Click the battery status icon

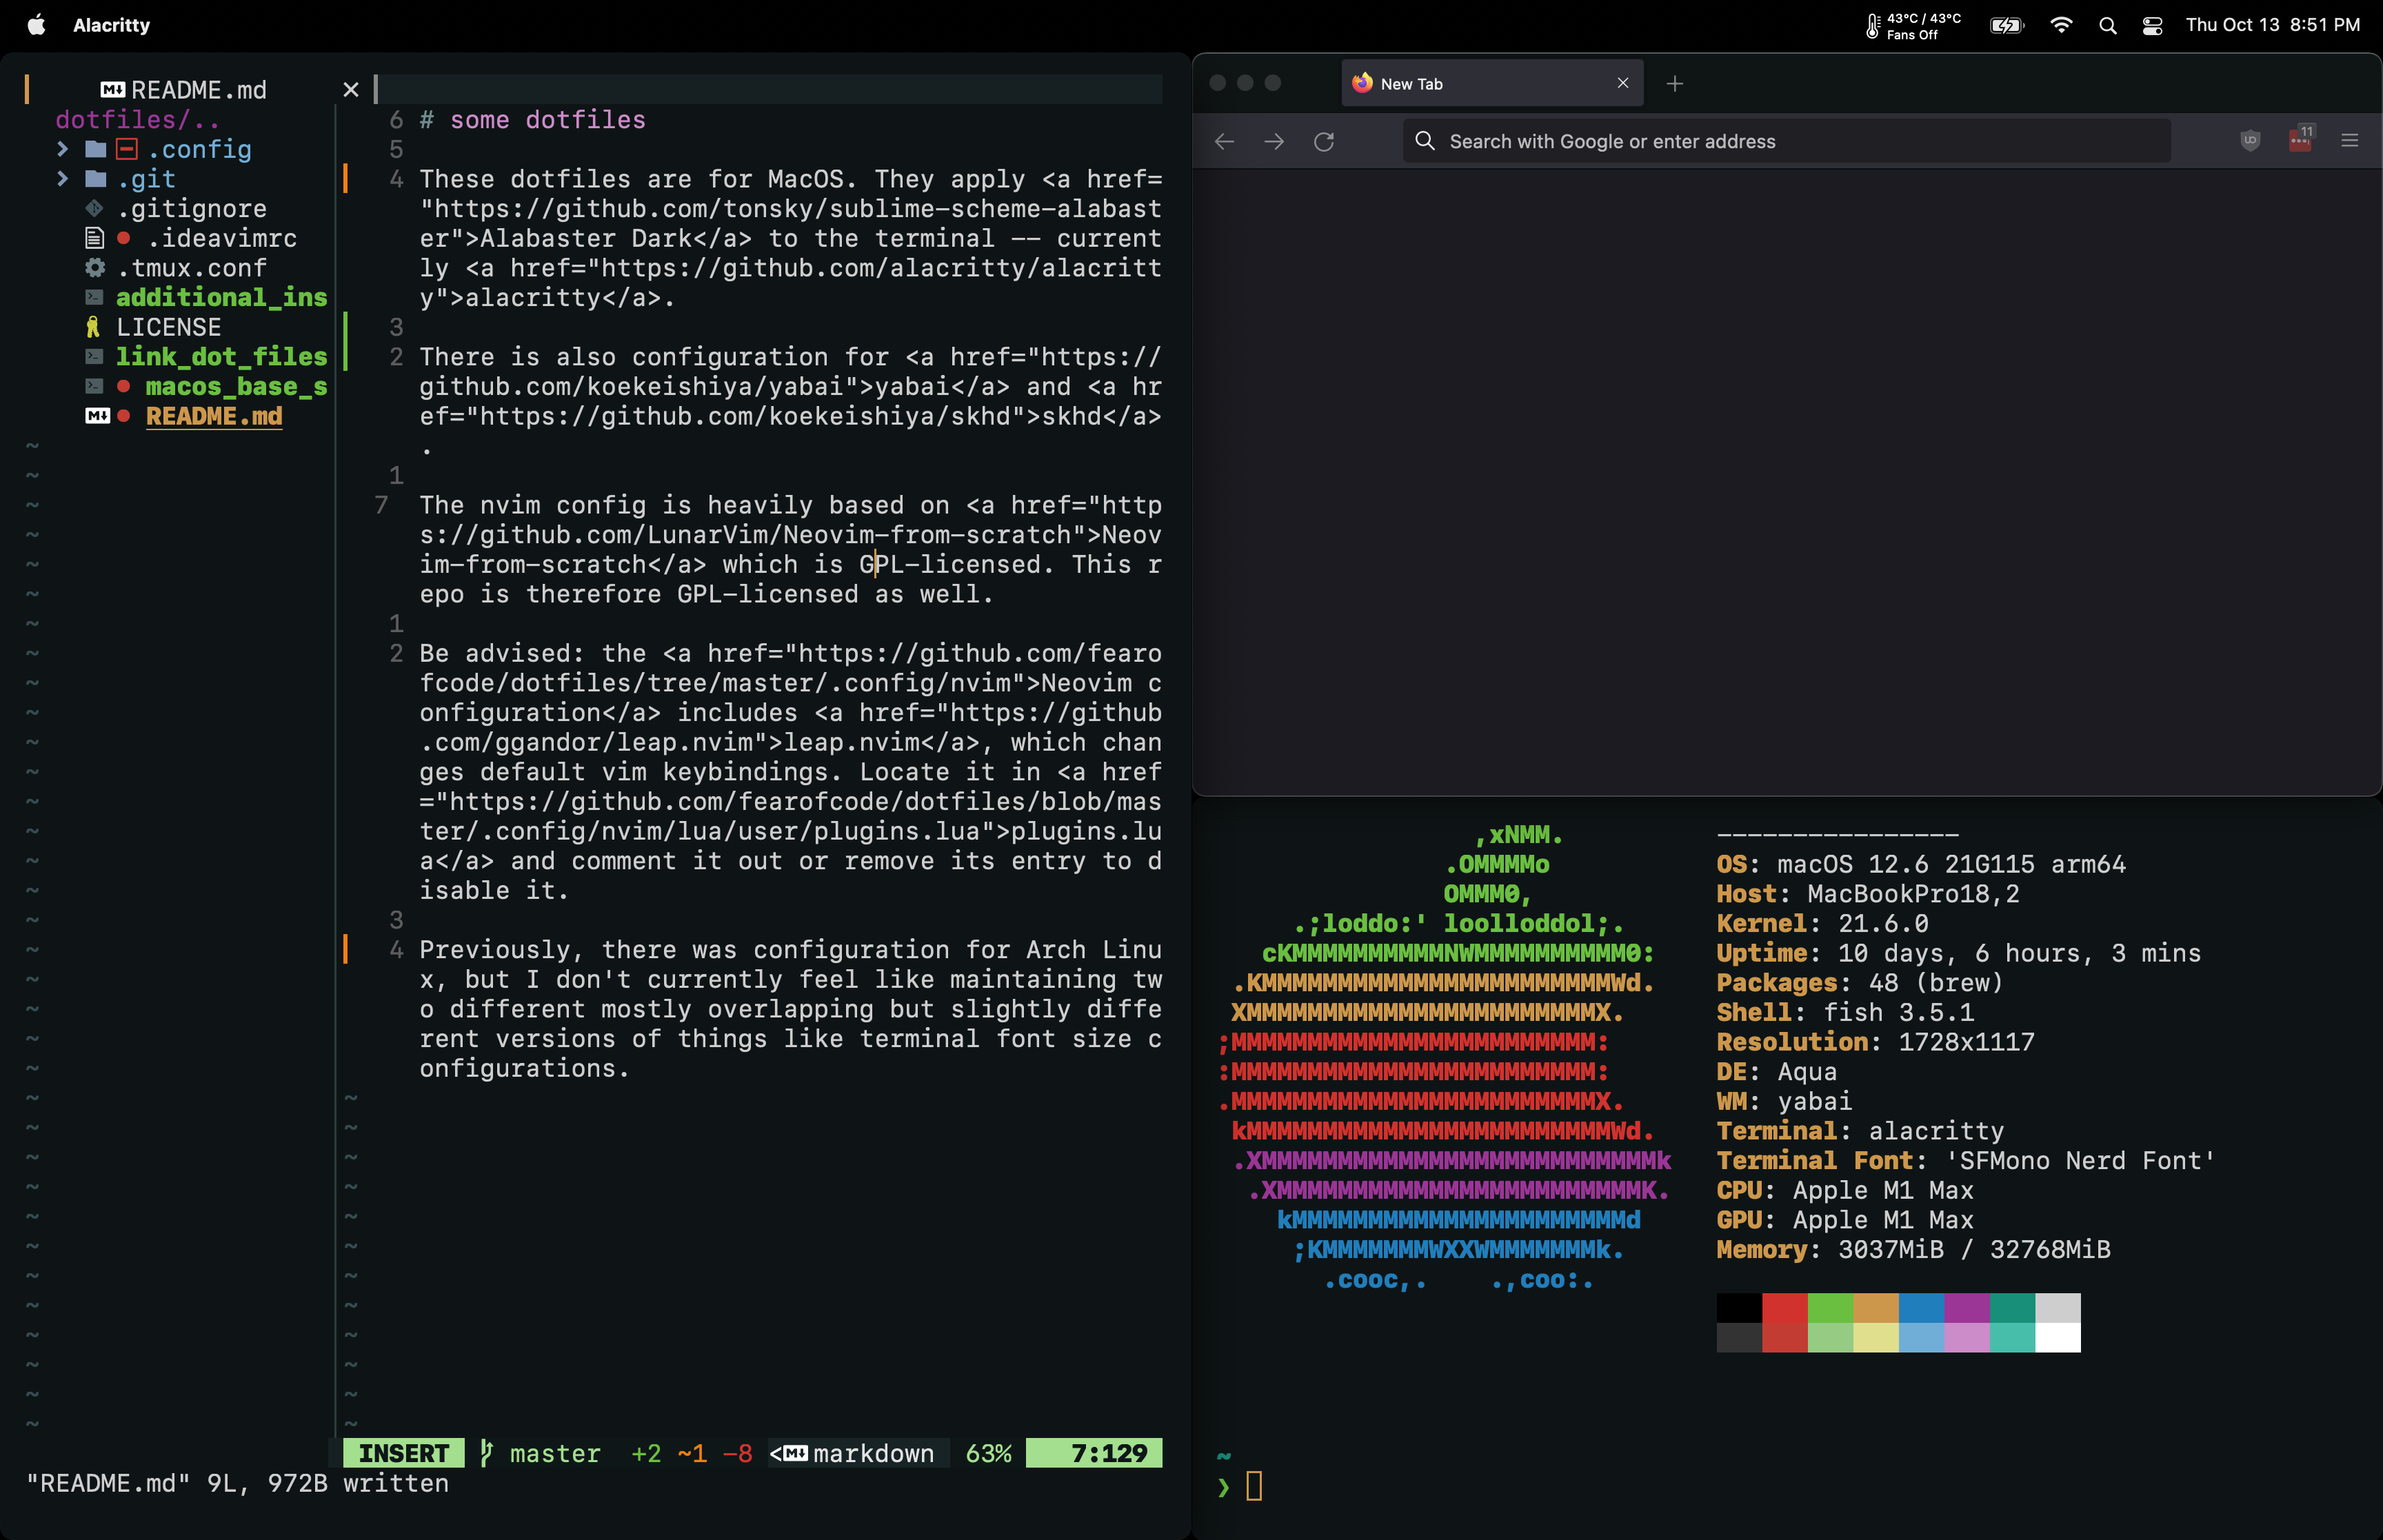(x=2005, y=25)
